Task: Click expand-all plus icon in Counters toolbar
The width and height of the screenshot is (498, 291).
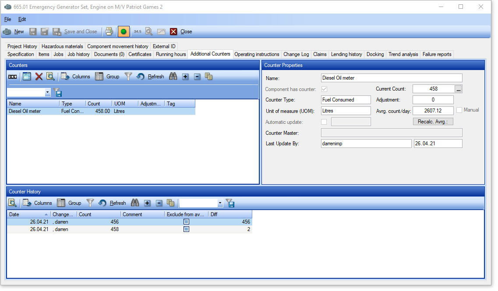Action: tap(185, 77)
